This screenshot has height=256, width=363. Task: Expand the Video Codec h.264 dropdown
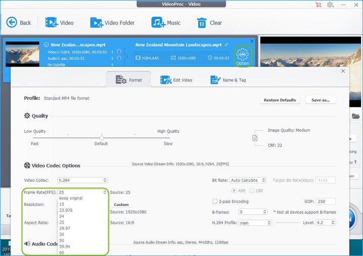[82, 180]
